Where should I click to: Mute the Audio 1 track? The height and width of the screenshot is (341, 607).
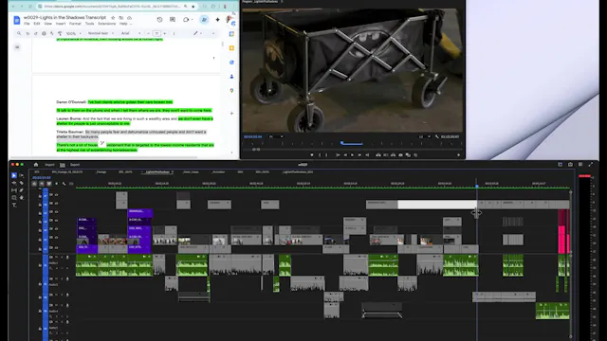(57, 257)
